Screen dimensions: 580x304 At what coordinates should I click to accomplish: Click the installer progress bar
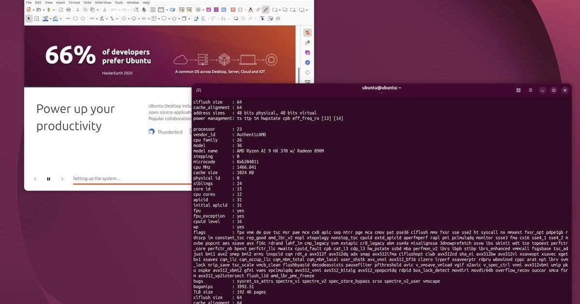[132, 184]
